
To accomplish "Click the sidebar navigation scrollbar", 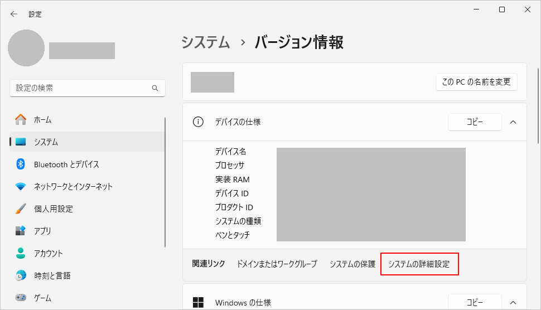I will click(x=165, y=182).
